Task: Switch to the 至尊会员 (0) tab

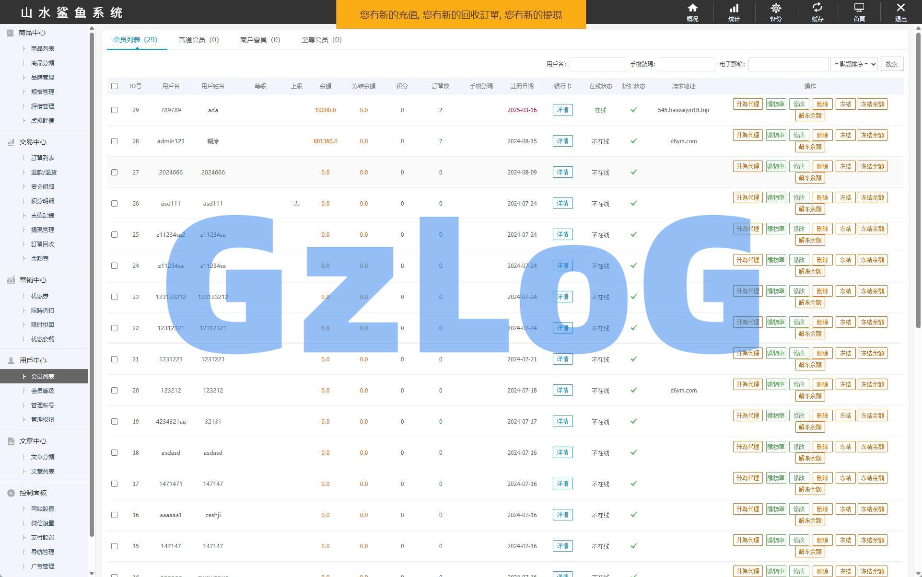Action: click(x=321, y=40)
